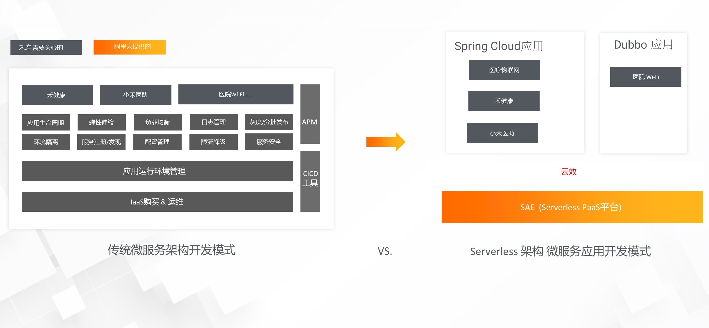Click the vertical 'APM' bar
The height and width of the screenshot is (328, 709).
(310, 114)
